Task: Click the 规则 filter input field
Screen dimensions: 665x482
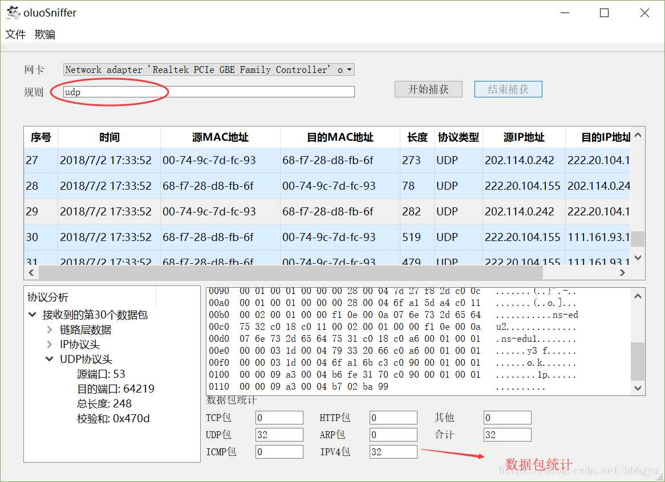Action: 209,92
